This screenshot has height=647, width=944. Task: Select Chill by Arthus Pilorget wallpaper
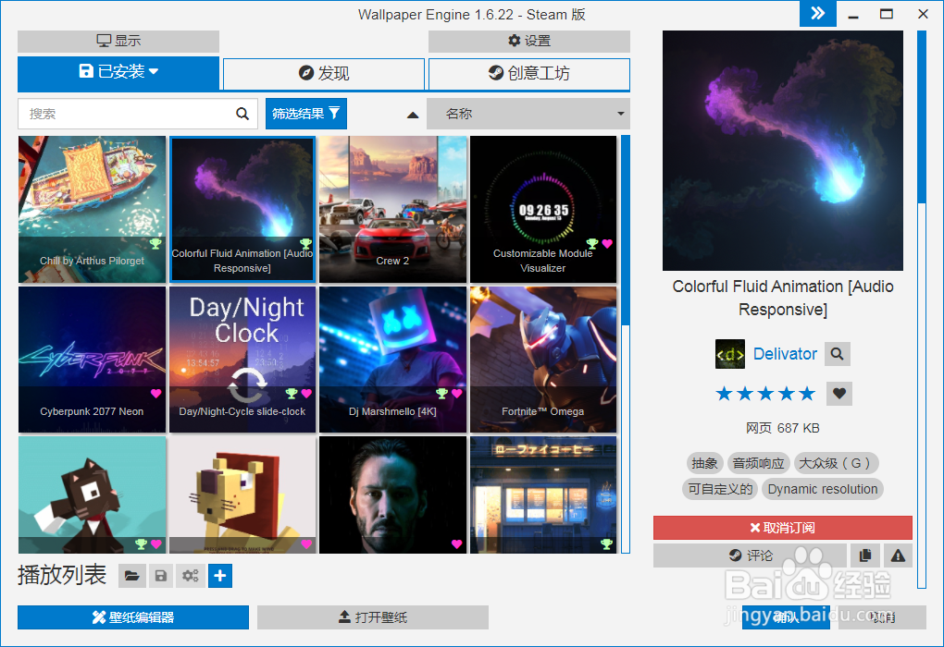point(93,209)
